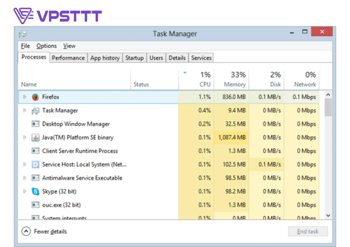Click the 98.2 MB memory value

click(x=235, y=191)
